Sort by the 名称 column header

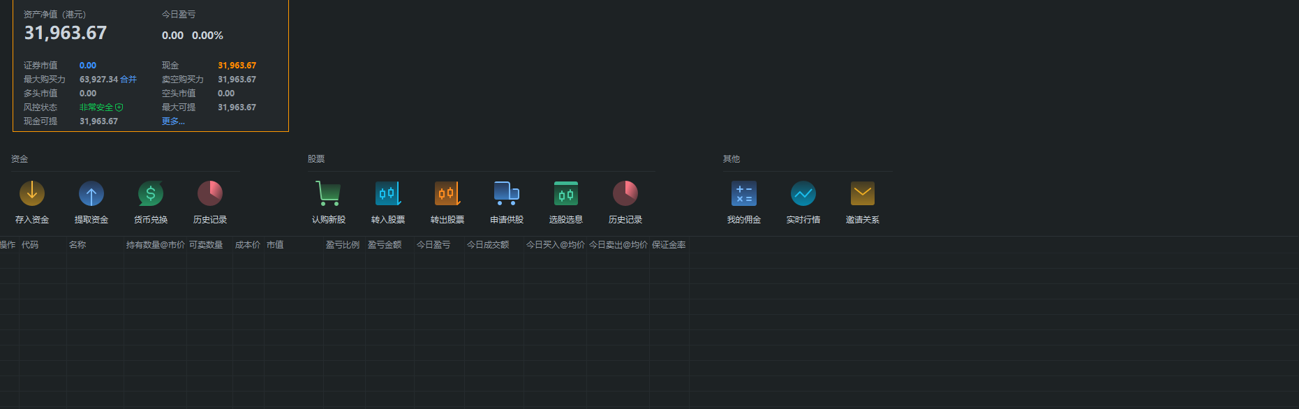[x=77, y=245]
